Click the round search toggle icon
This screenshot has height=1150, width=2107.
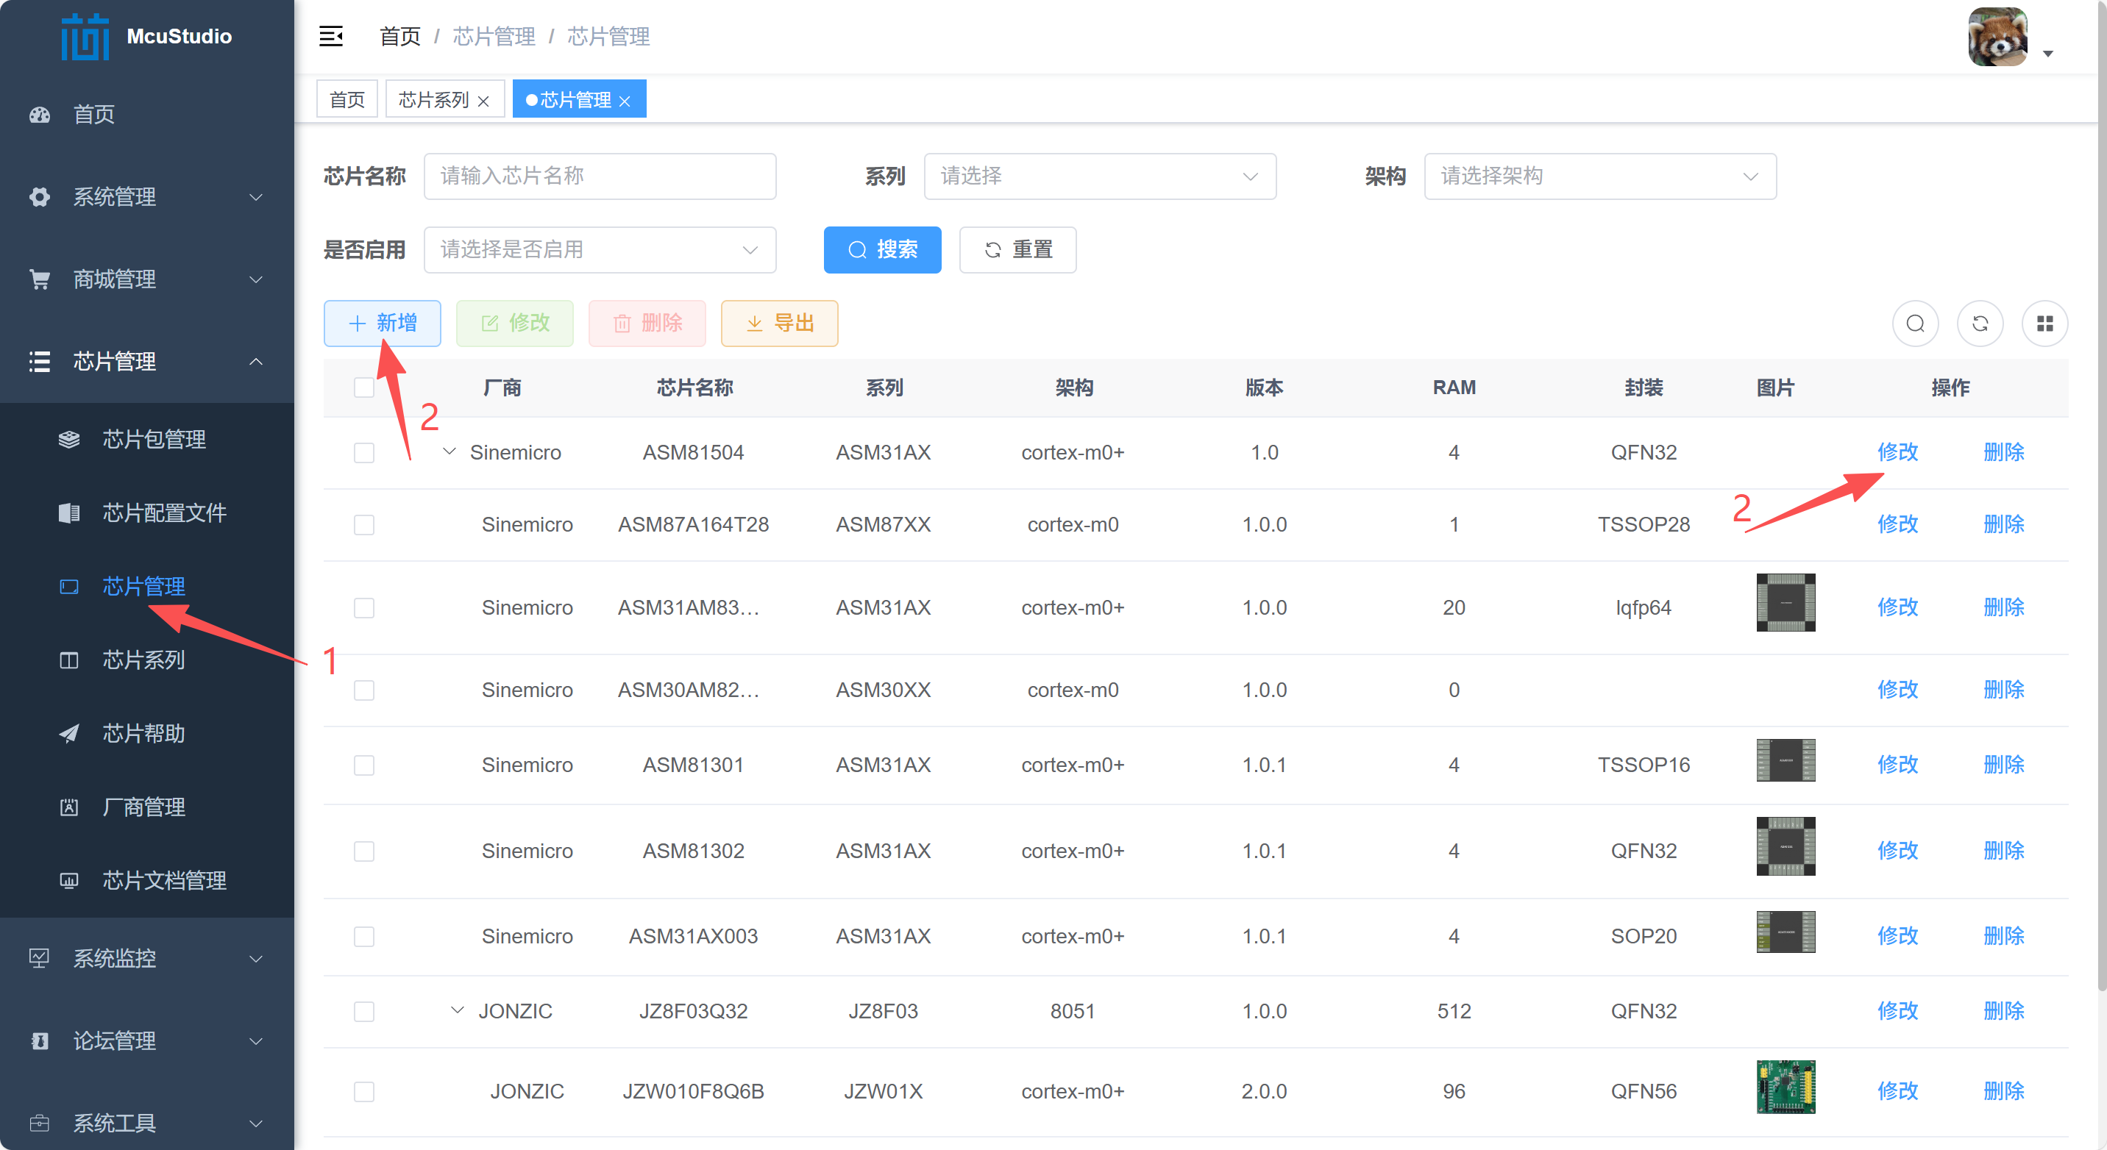(x=1915, y=324)
